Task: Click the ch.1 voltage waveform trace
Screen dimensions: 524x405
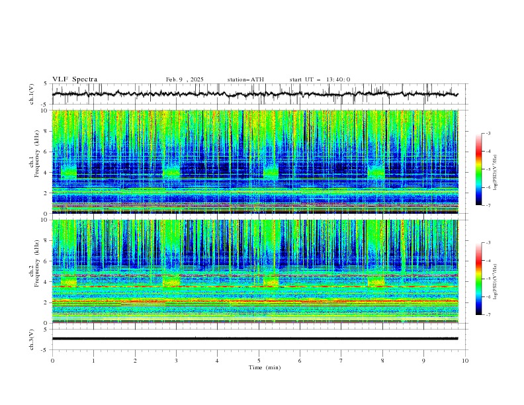Action: 255,94
